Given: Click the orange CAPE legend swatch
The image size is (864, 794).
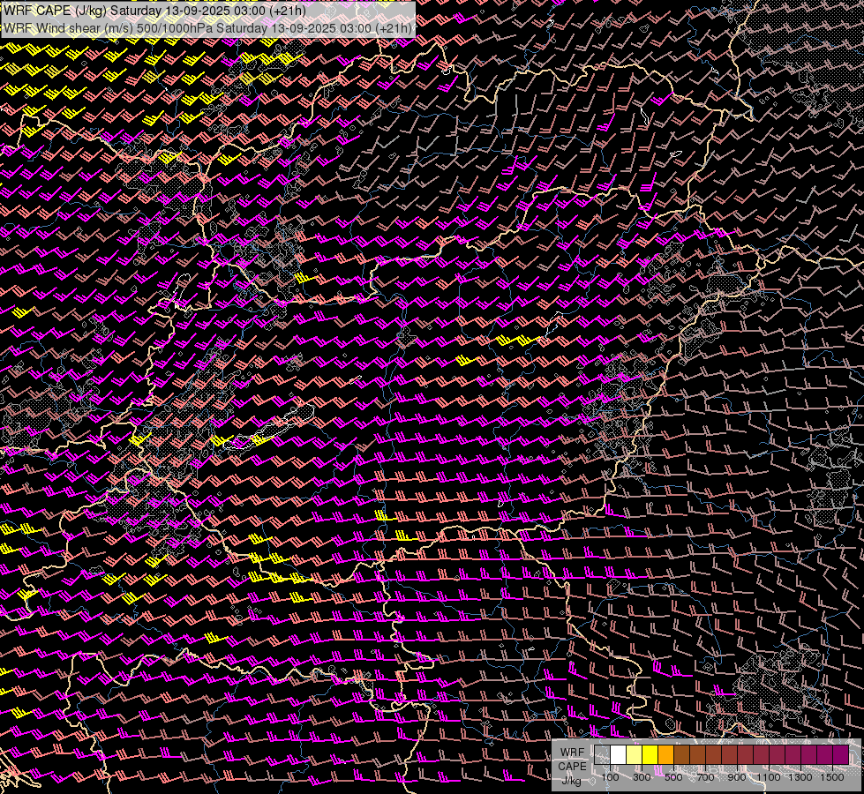Looking at the screenshot, I should coord(665,754).
